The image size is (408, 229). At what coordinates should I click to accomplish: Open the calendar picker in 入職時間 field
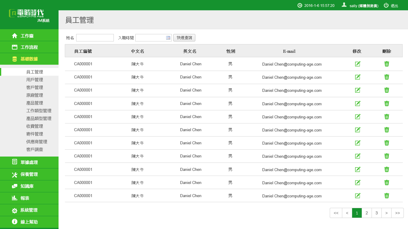click(x=168, y=38)
